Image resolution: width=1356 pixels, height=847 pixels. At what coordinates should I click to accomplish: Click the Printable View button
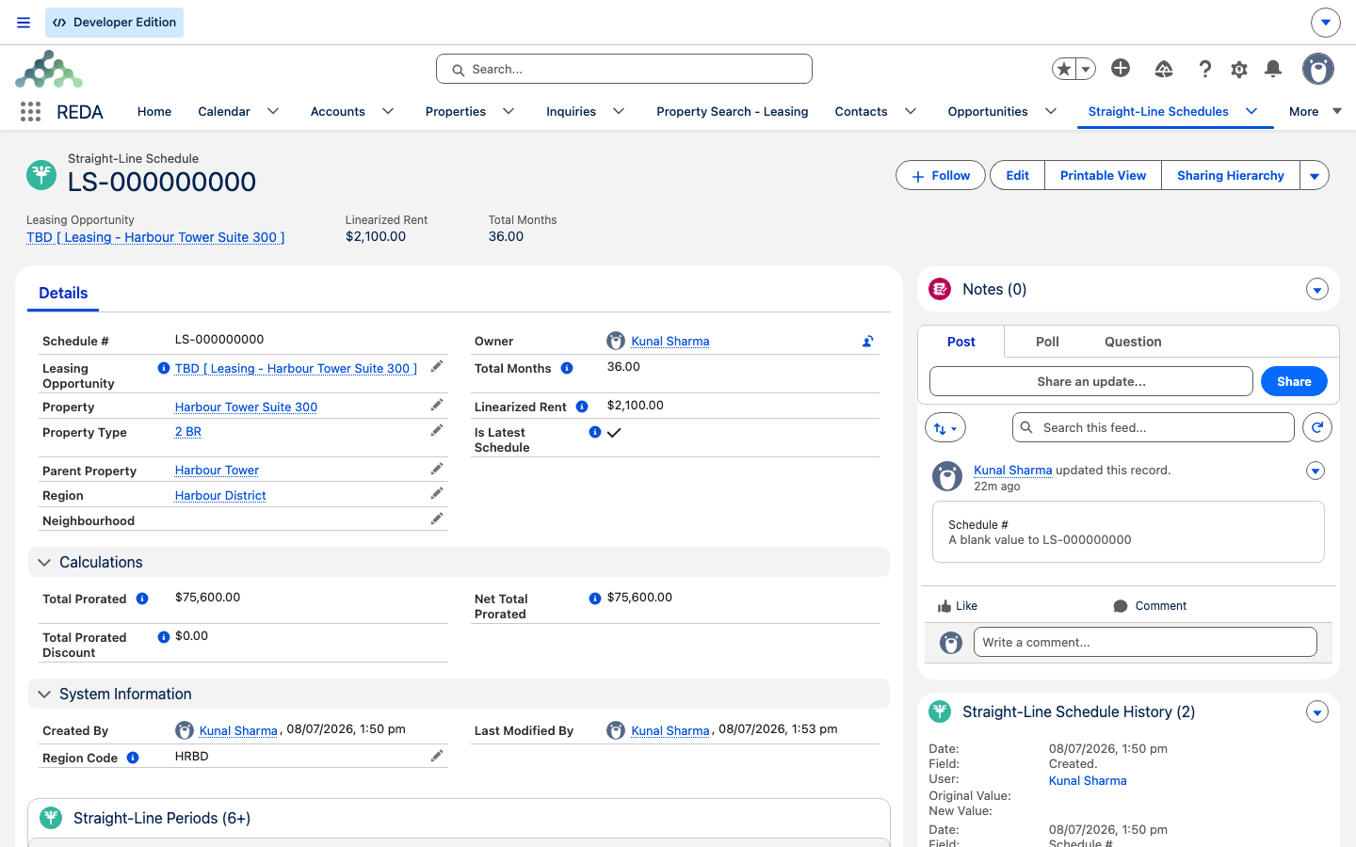click(1103, 175)
